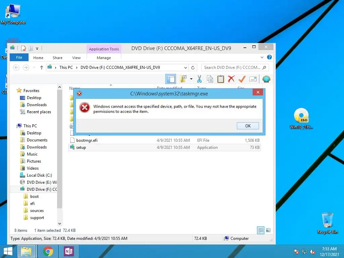Click the Email envelope toolbar icon

click(253, 79)
